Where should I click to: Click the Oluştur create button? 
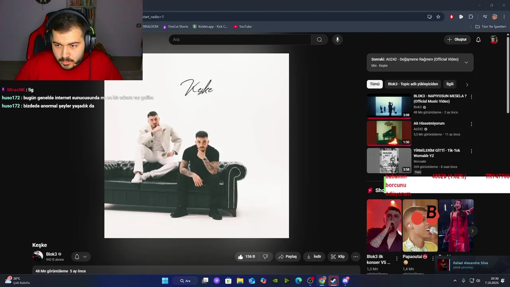[x=457, y=39]
